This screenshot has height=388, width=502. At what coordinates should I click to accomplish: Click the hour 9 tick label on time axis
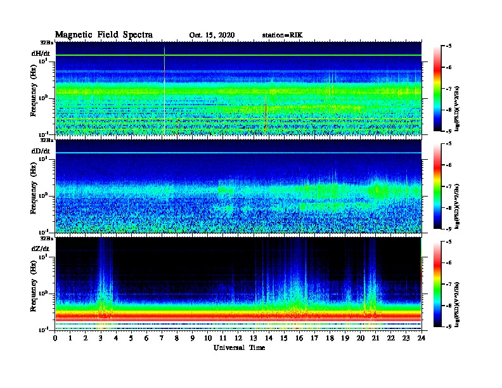(x=193, y=339)
